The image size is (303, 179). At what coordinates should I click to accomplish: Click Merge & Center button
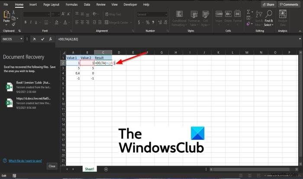[x=116, y=22]
